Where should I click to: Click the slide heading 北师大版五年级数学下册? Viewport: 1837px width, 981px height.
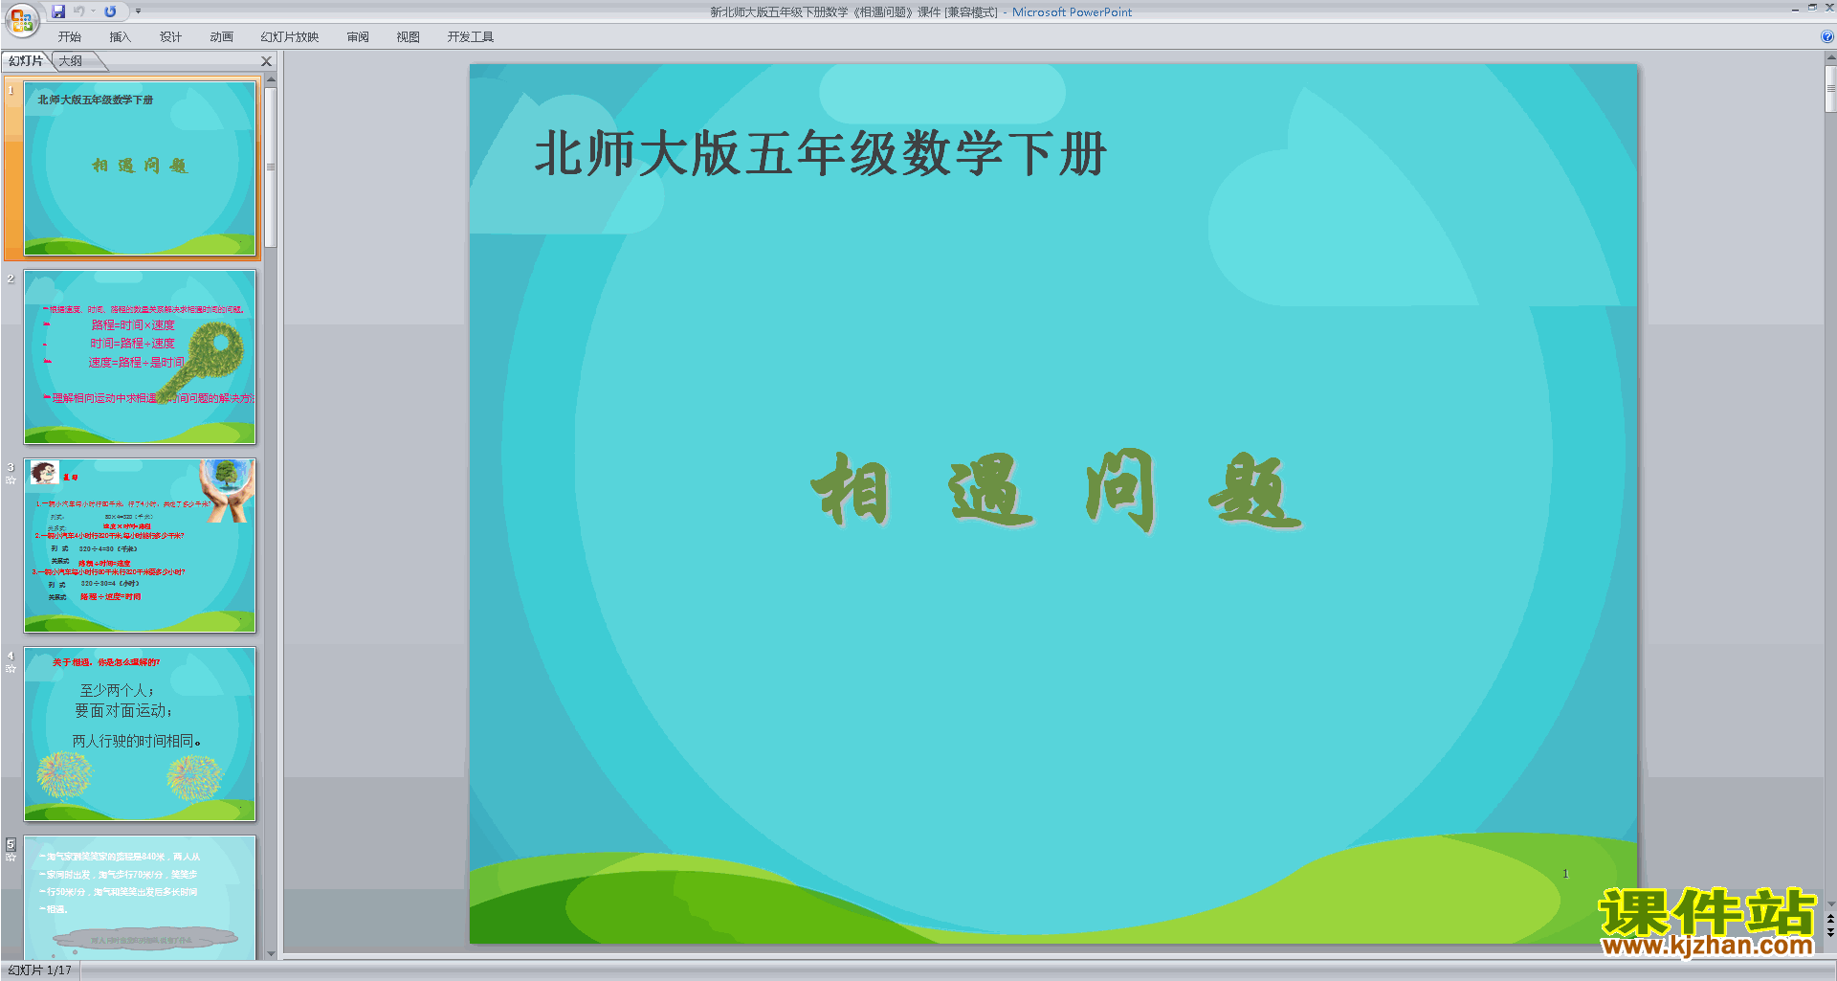click(x=821, y=154)
